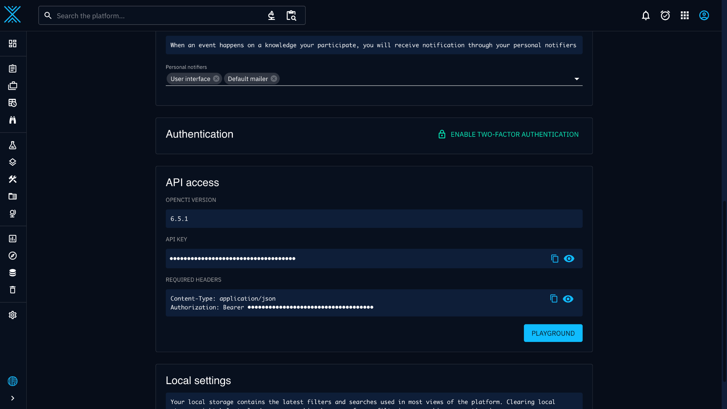This screenshot has width=727, height=409.
Task: Click the Local settings heading
Action: 198,380
